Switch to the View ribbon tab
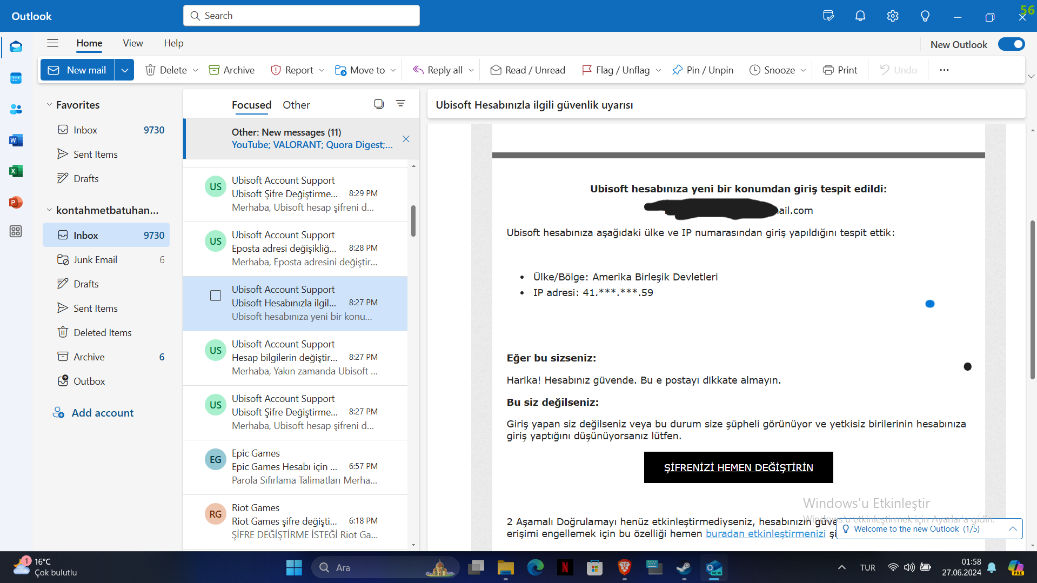1037x583 pixels. point(132,43)
